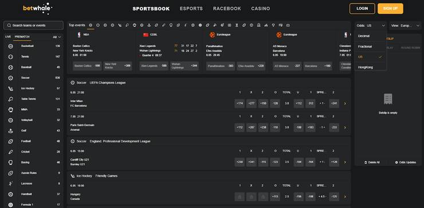The height and width of the screenshot is (208, 424).
Task: Select the MMA glove icon in Top events bar
Action: click(x=135, y=25)
